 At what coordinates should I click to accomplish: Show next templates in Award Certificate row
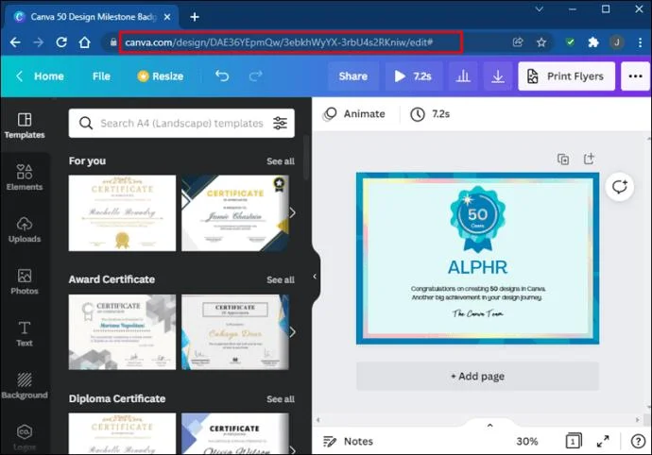[292, 332]
